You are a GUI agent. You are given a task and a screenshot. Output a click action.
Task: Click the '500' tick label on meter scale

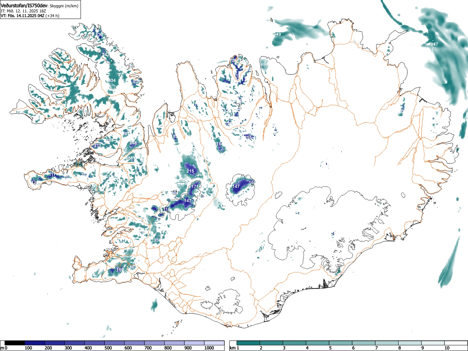point(108,348)
